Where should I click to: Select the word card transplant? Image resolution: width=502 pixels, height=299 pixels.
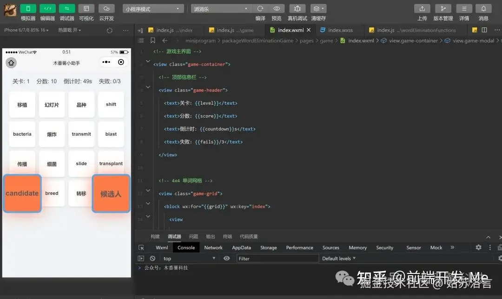click(111, 164)
